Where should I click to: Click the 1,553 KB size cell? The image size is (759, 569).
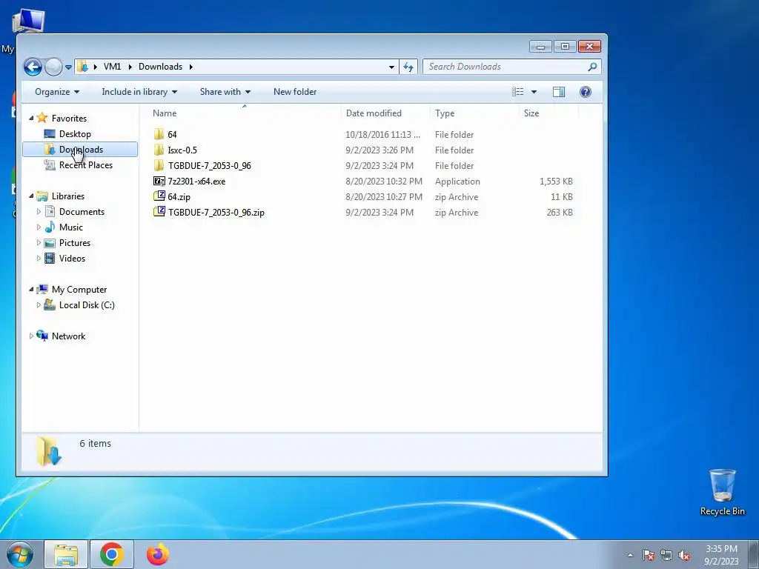coord(556,182)
